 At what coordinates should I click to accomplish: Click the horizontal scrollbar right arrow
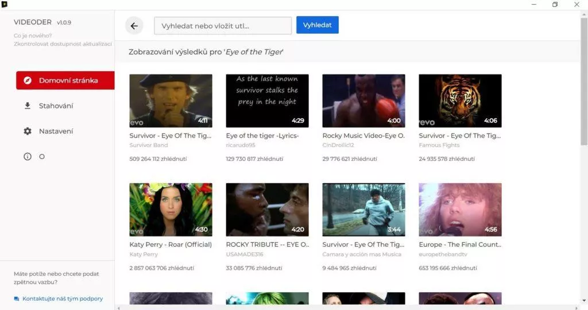click(x=577, y=308)
